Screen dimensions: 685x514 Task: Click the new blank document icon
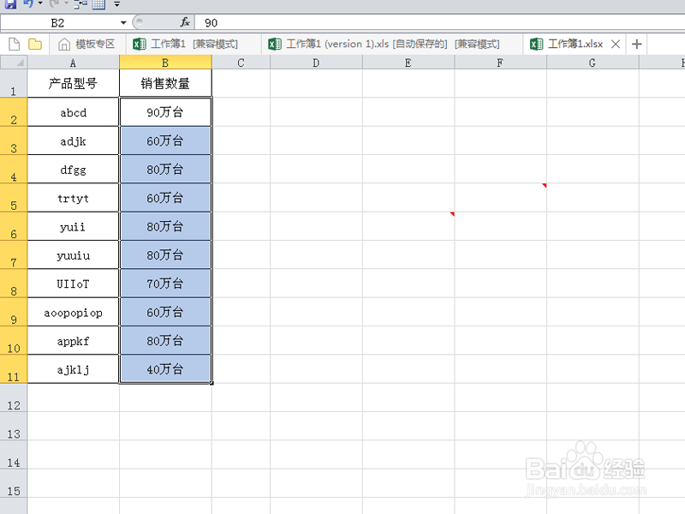click(x=15, y=45)
